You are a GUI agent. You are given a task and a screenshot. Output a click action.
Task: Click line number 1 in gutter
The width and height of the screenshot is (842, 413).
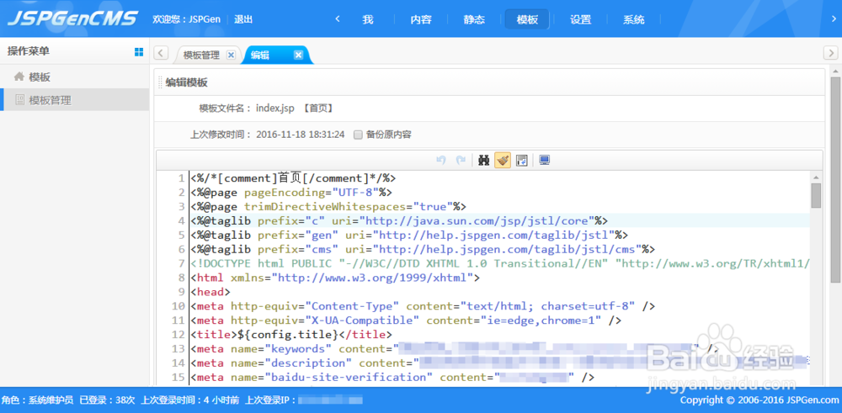click(182, 178)
